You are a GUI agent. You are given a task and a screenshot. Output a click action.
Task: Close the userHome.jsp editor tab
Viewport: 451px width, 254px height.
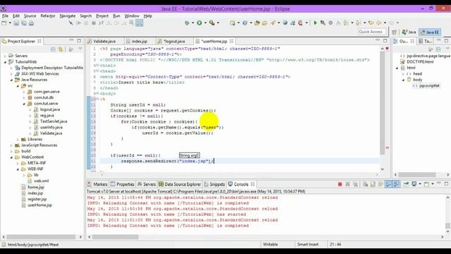click(x=232, y=41)
